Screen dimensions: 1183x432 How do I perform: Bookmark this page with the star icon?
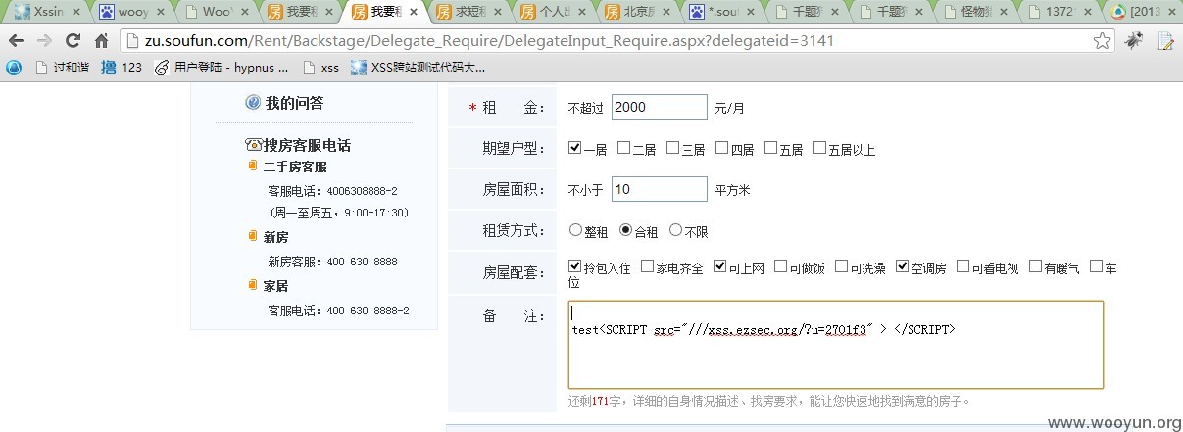[x=1103, y=41]
